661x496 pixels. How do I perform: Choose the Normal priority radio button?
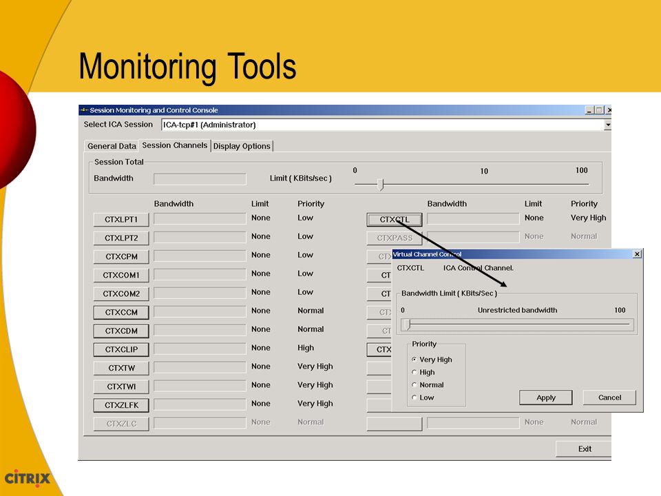tap(415, 385)
